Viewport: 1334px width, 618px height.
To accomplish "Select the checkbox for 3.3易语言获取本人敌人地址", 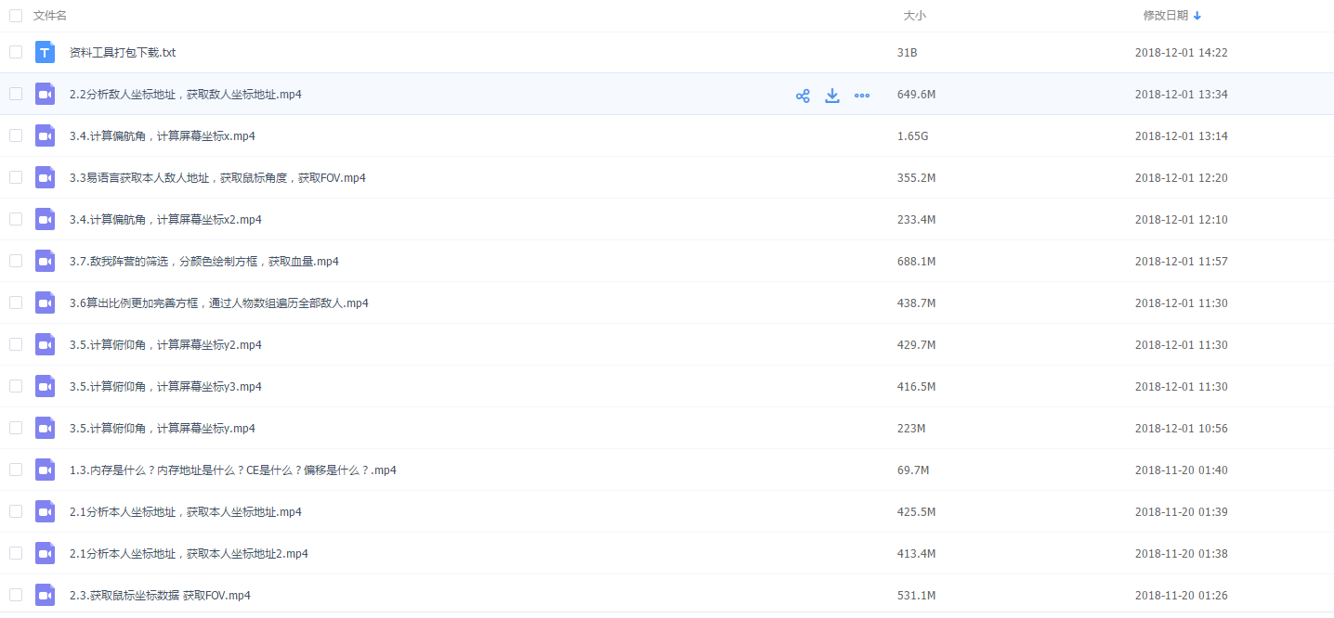I will pyautogui.click(x=16, y=177).
